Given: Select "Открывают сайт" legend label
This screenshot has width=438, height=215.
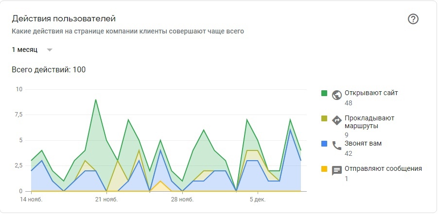Looking at the screenshot, I should coord(371,93).
